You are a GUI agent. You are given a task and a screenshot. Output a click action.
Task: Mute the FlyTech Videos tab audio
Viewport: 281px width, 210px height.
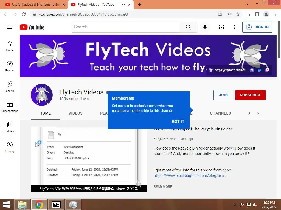click(123, 5)
